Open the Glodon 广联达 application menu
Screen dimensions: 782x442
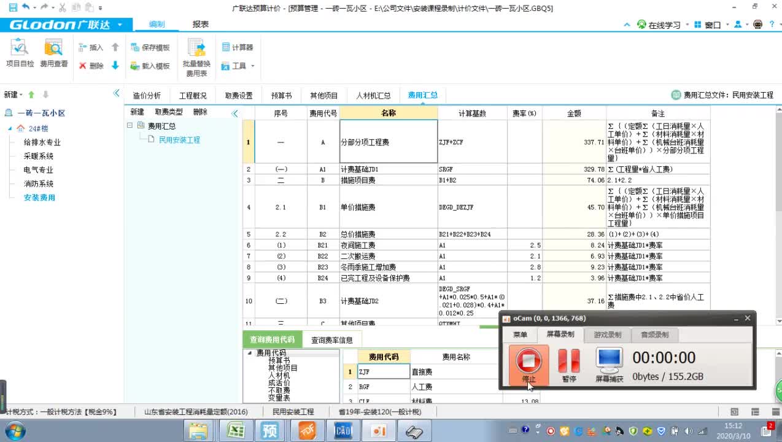point(65,25)
